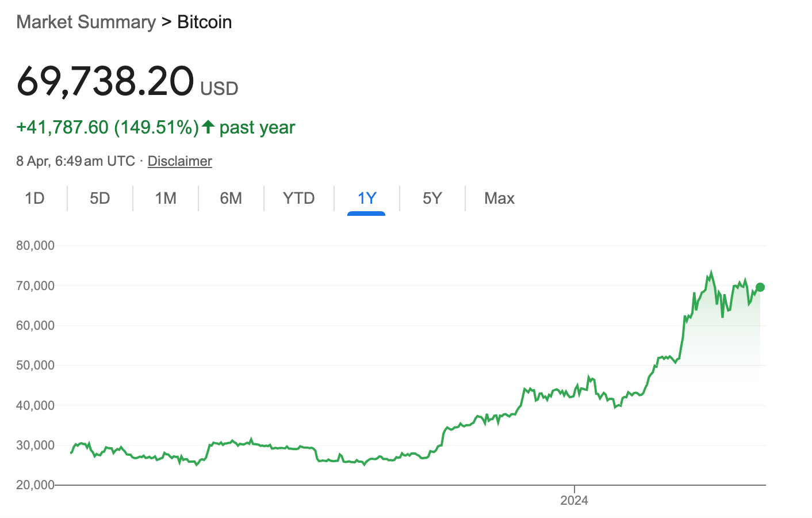This screenshot has height=518, width=812.
Task: Click the 80,000 y-axis label
Action: coord(36,246)
